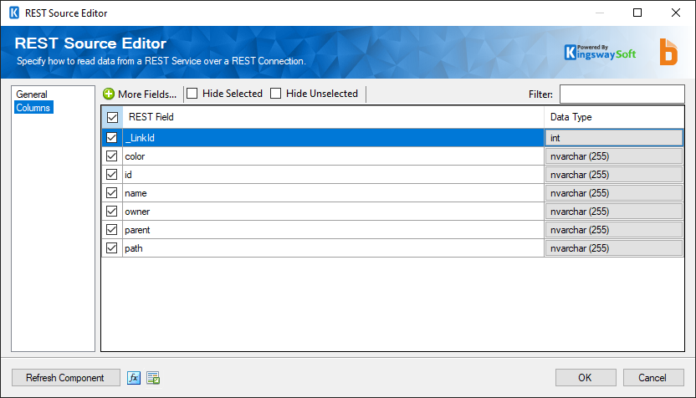Click the Data Type column header

click(x=614, y=117)
